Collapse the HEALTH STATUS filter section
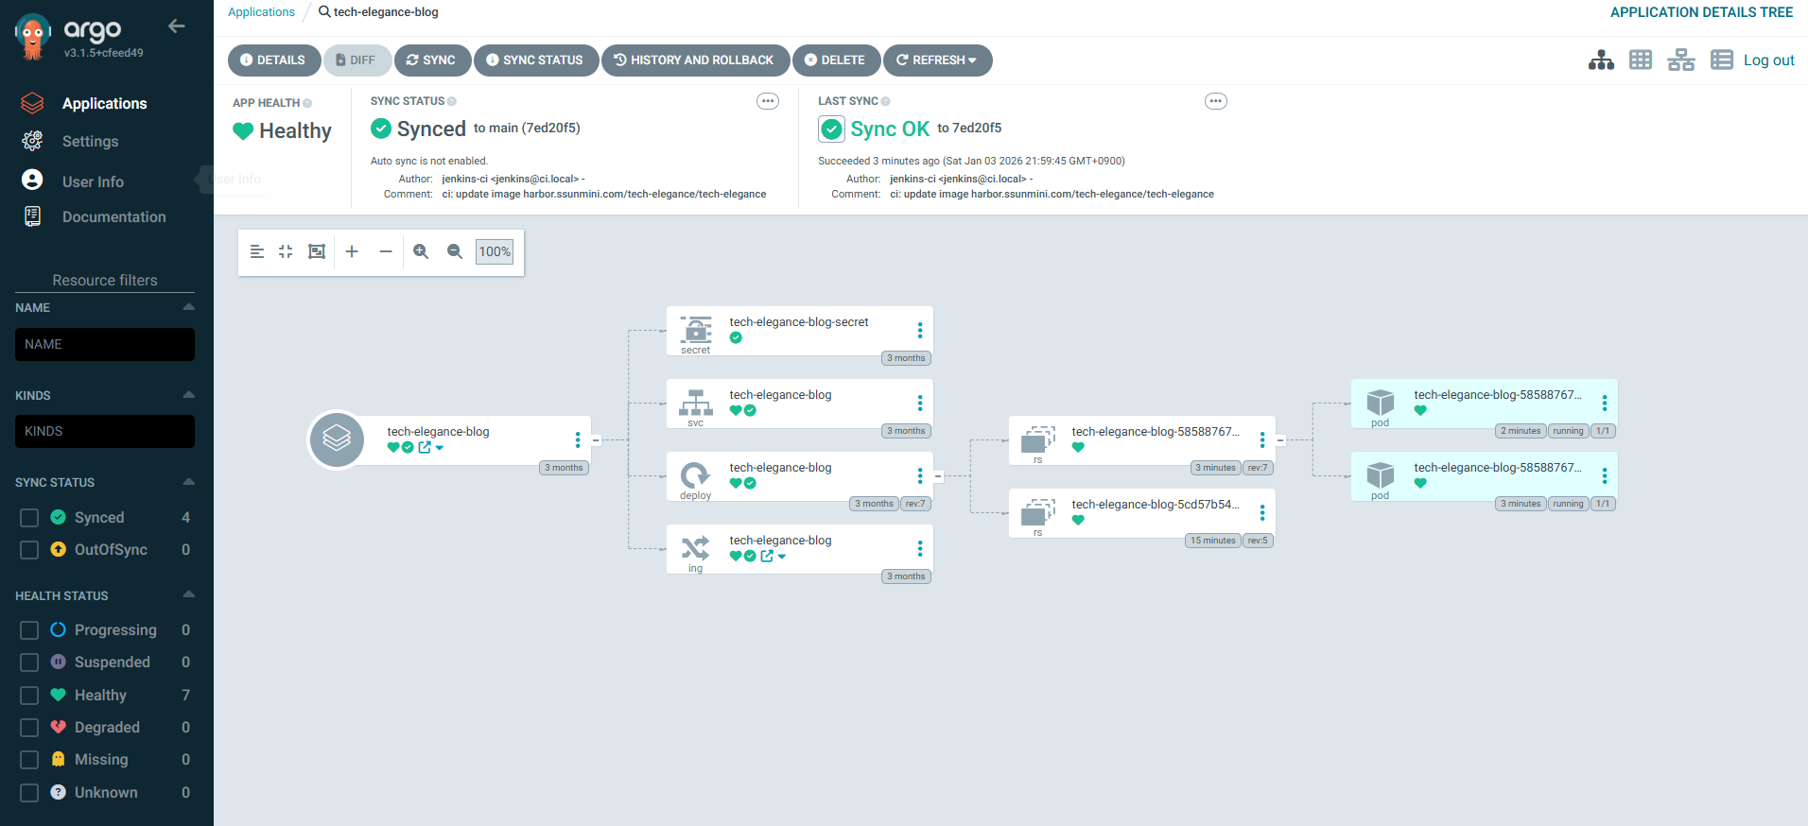Viewport: 1808px width, 826px height. click(188, 595)
